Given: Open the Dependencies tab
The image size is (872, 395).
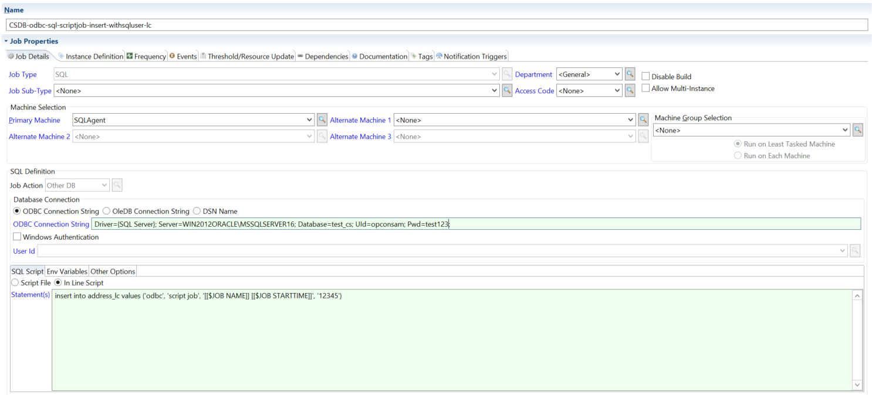Looking at the screenshot, I should 323,56.
